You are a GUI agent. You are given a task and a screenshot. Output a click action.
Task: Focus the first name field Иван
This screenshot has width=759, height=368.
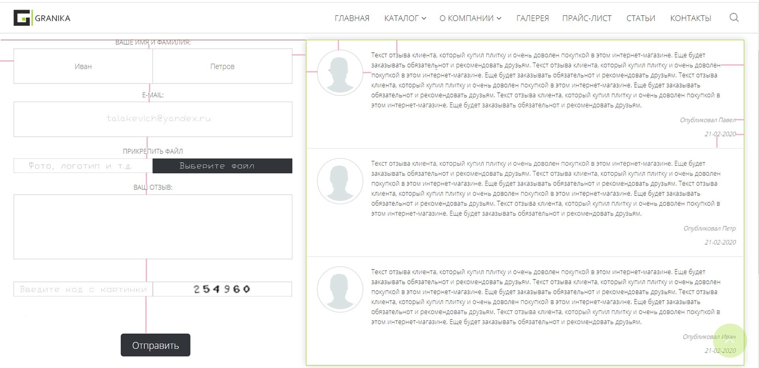(83, 66)
